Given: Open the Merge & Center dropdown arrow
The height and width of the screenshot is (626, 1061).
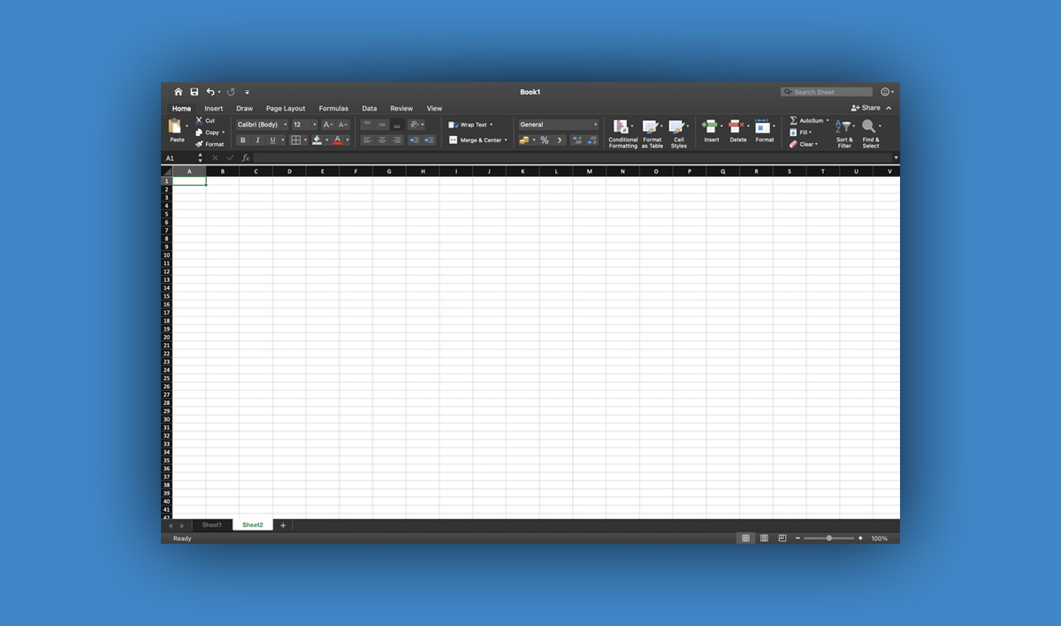Looking at the screenshot, I should coord(506,141).
